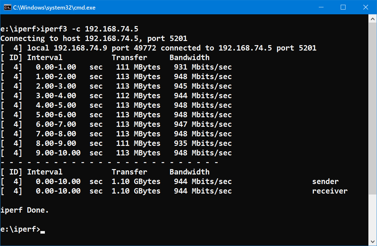Click the vertical scrollbar thumb

coord(373,109)
